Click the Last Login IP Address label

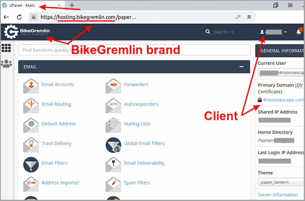pyautogui.click(x=281, y=153)
